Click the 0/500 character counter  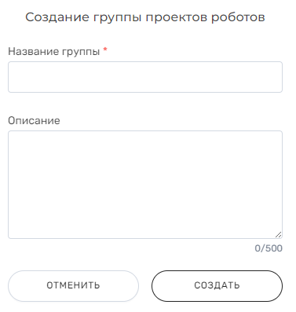point(269,248)
